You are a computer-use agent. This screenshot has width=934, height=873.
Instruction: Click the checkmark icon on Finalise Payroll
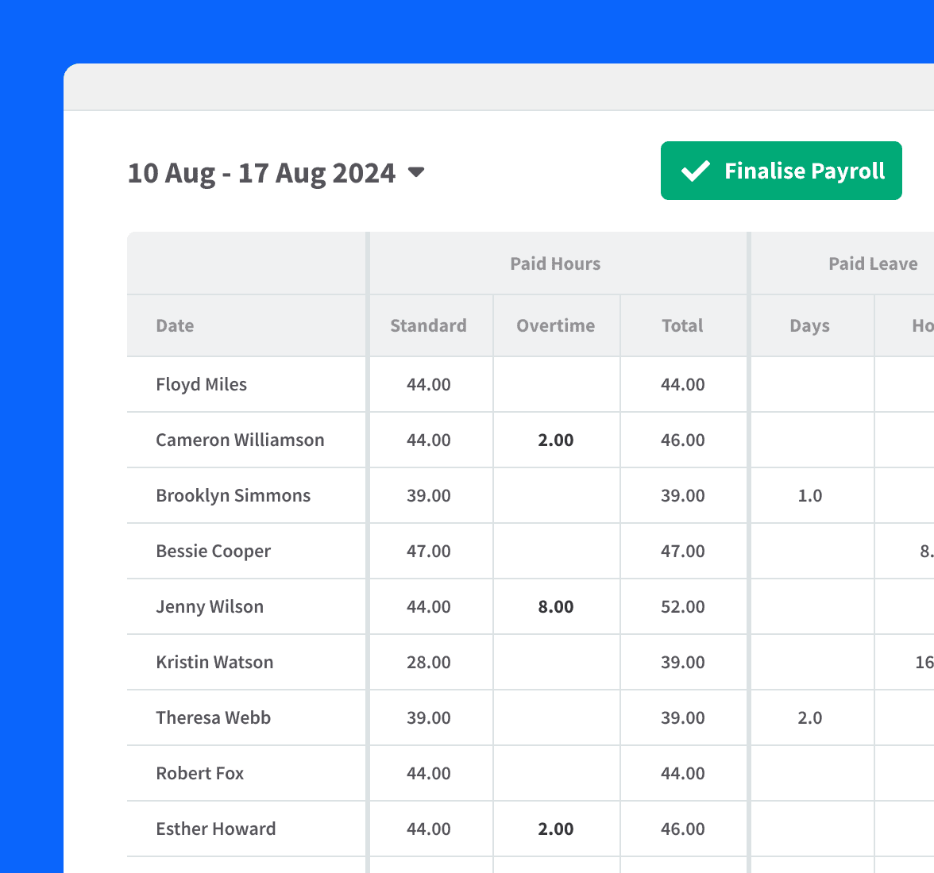695,170
